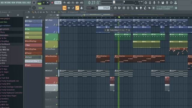Mute the BrassRaspy playlist track
The image size is (192, 108).
click(x=57, y=54)
